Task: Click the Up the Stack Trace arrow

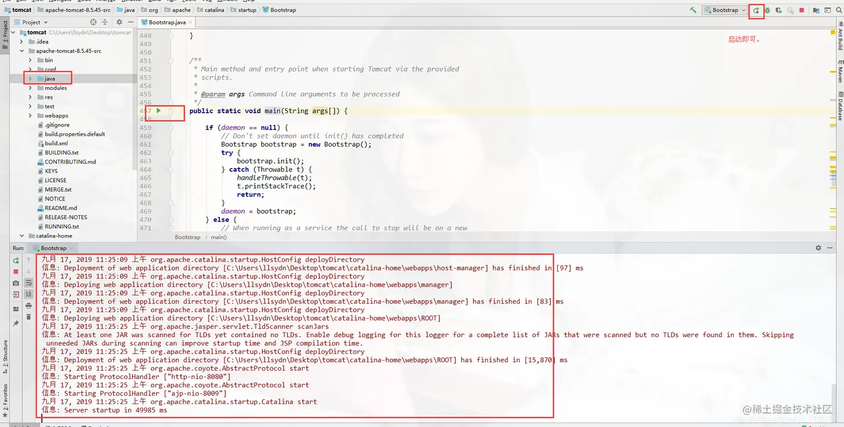Action: point(28,260)
